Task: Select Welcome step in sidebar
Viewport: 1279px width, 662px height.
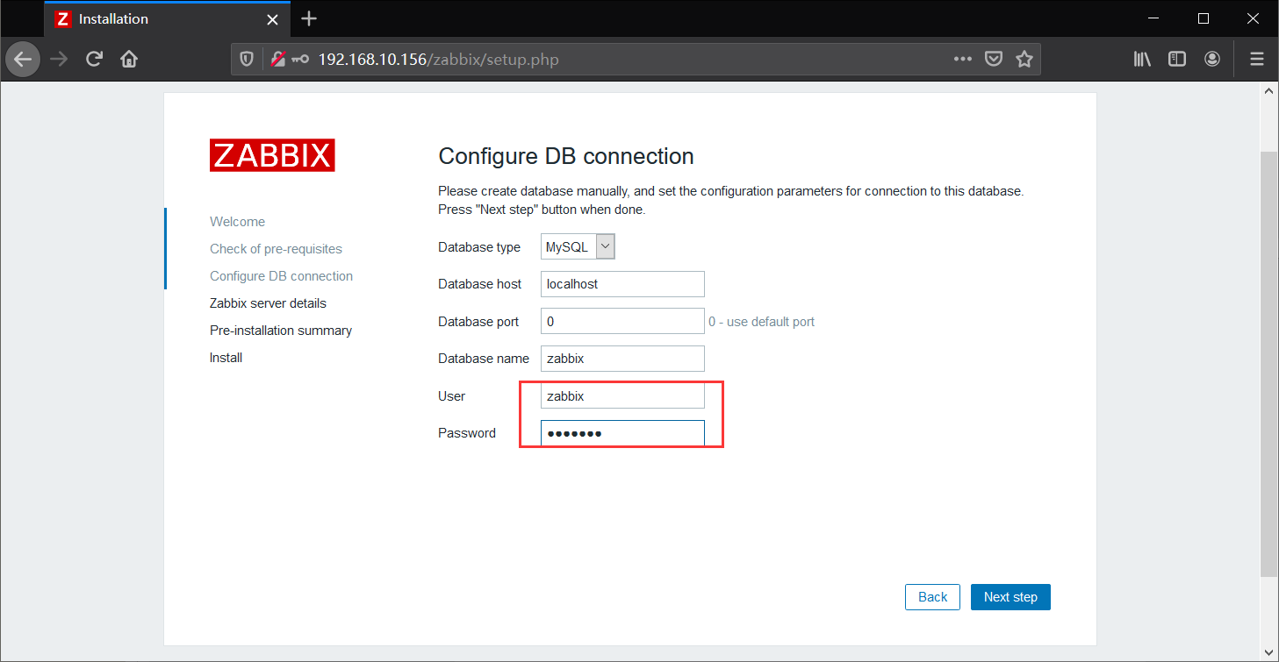Action: [237, 222]
